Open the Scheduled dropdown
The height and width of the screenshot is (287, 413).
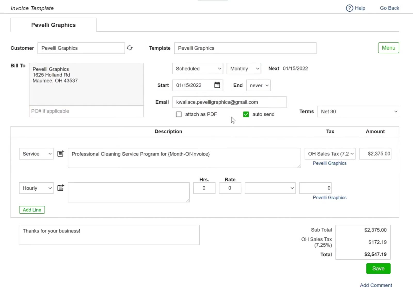[198, 69]
